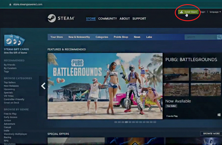
Task: Open Massively Multiplayer genre
Action: pos(16,134)
